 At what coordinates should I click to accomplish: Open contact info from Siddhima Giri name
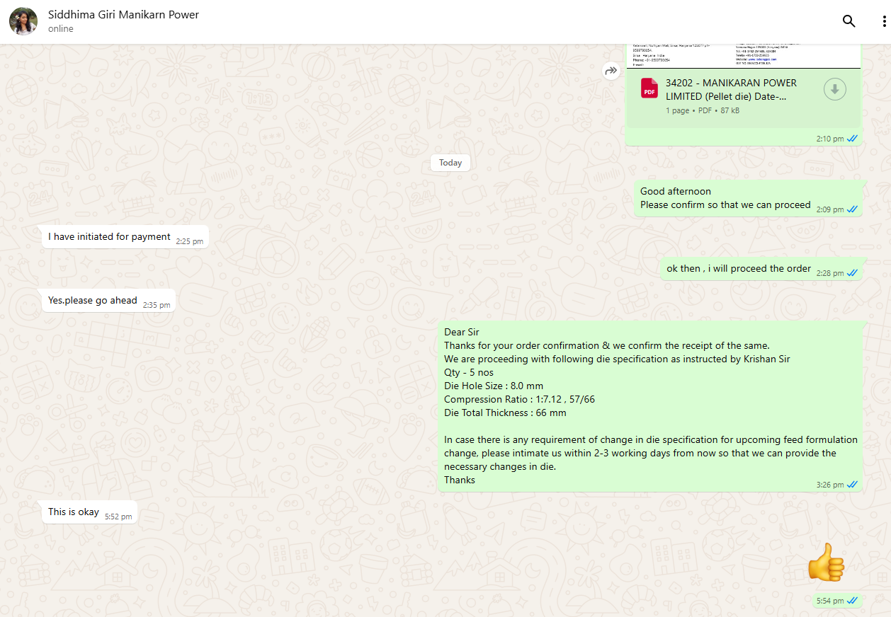point(123,15)
